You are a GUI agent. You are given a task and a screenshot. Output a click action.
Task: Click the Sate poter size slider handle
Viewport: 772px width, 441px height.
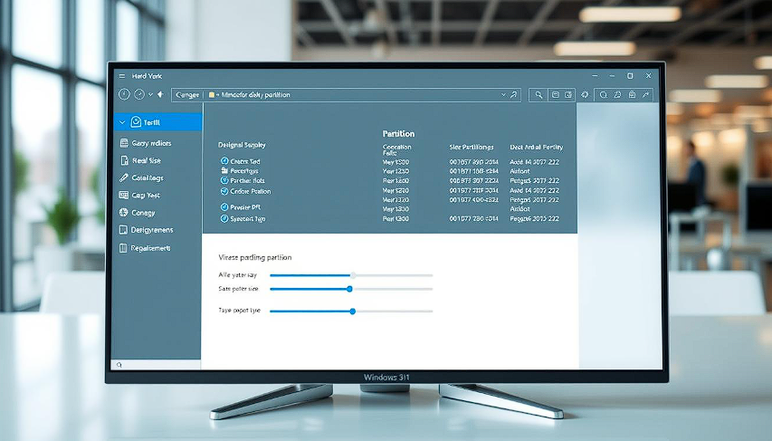point(349,289)
